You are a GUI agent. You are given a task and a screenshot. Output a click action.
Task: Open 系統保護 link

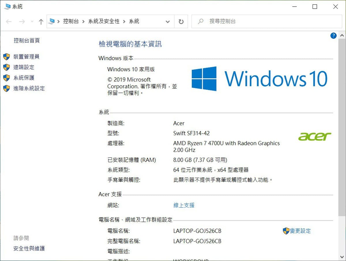(24, 78)
